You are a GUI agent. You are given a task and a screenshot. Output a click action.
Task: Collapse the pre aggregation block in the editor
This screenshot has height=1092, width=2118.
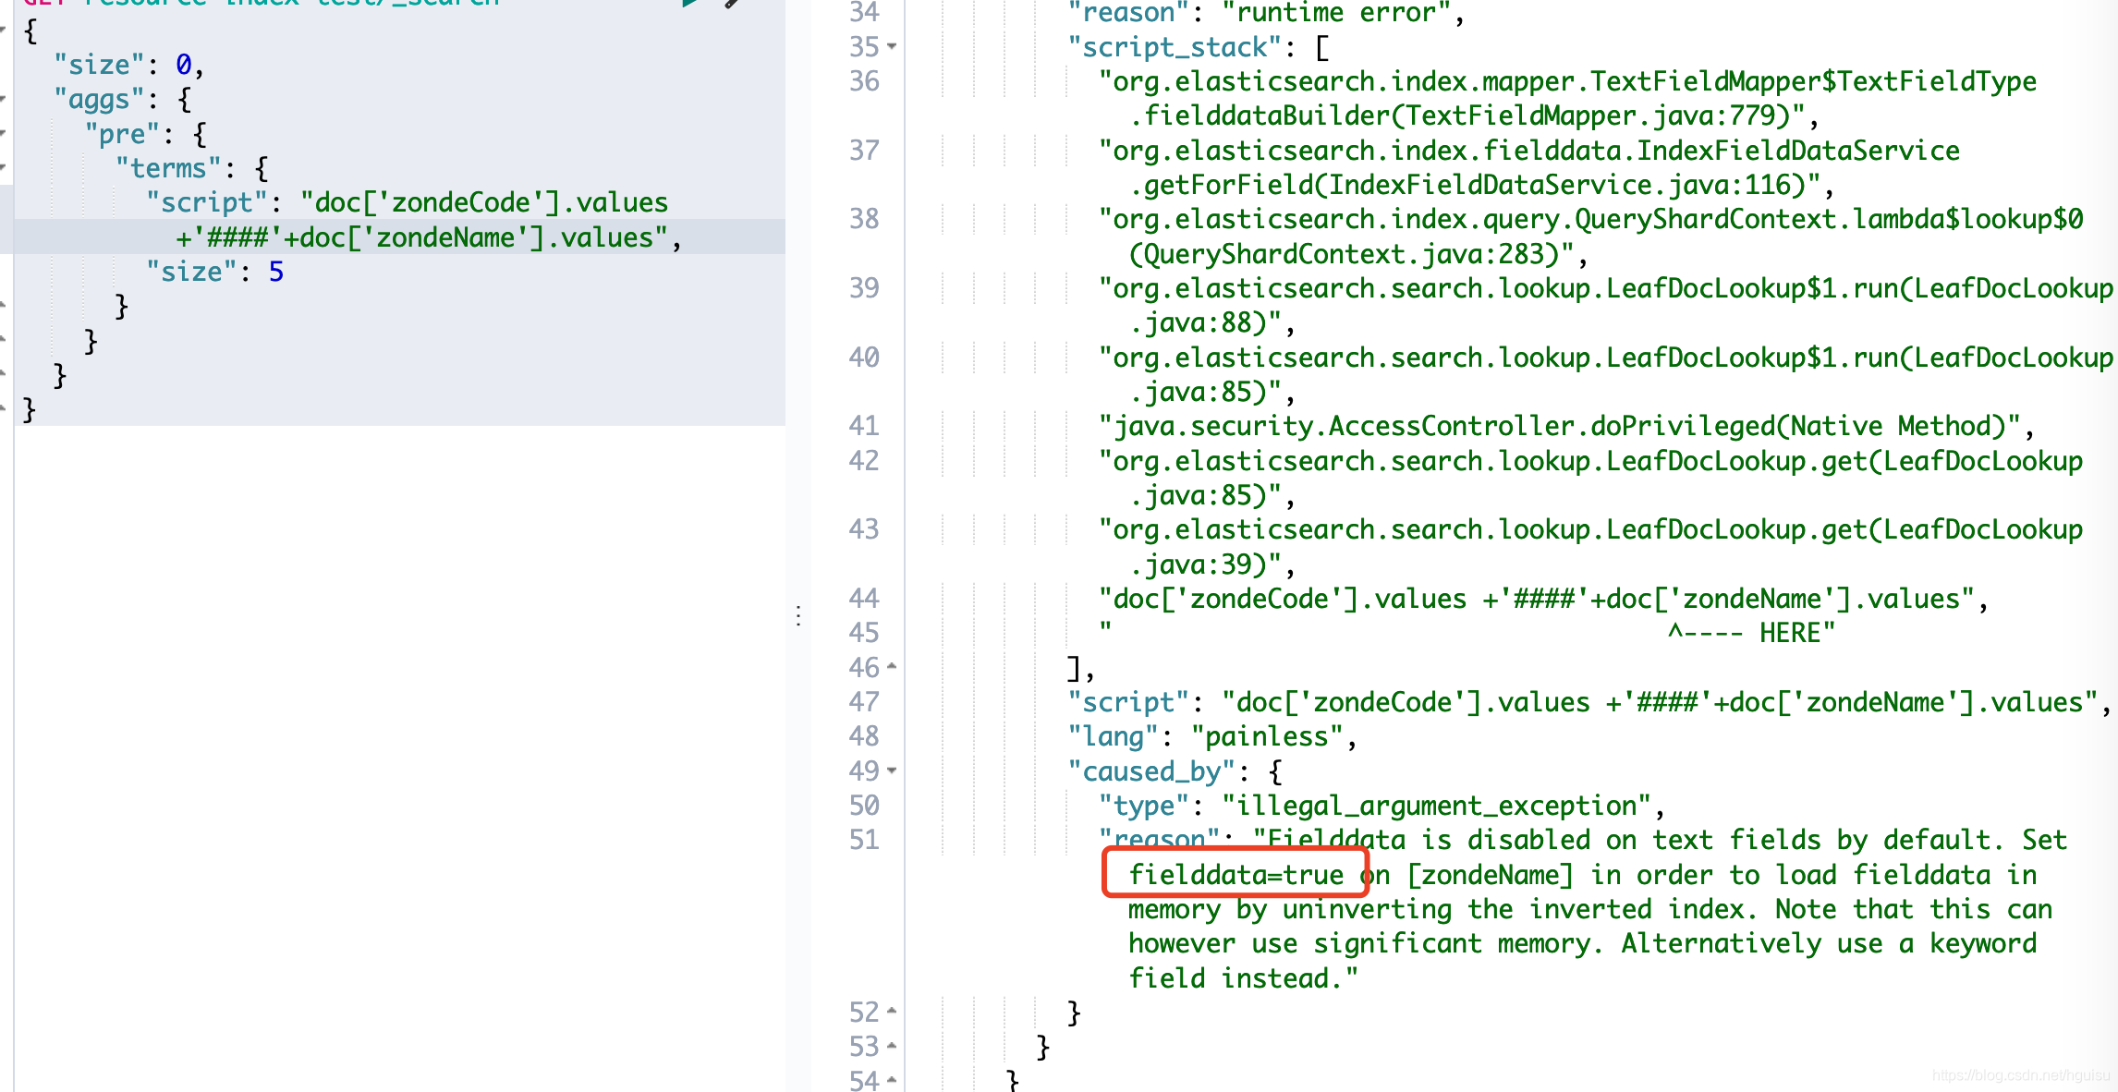(5, 133)
